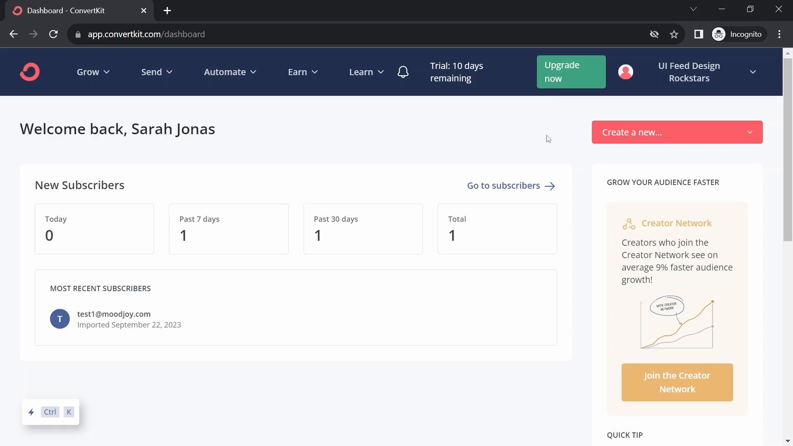793x446 pixels.
Task: Click the user profile avatar icon
Action: [625, 71]
